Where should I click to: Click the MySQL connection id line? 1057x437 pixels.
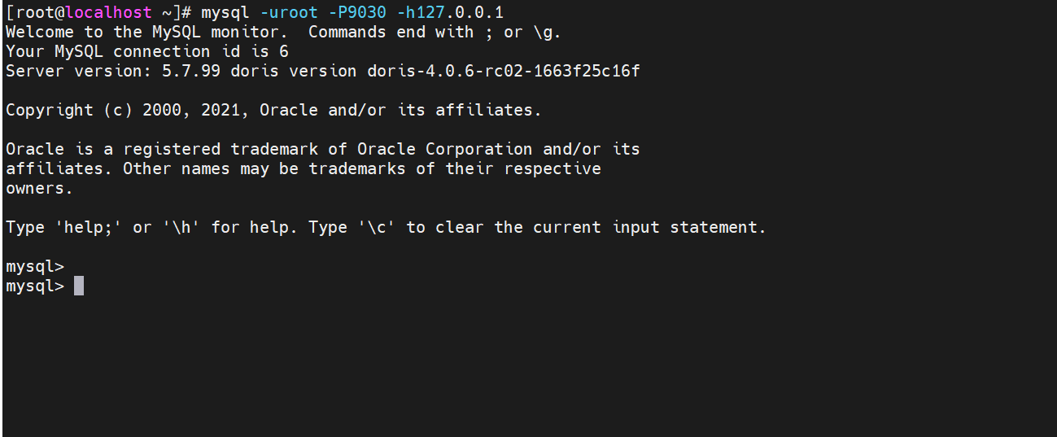(147, 52)
